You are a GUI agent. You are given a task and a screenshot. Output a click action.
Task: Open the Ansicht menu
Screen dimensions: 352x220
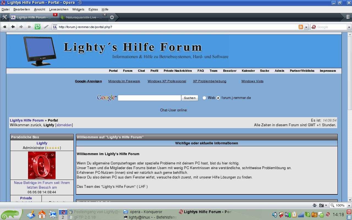(x=40, y=9)
